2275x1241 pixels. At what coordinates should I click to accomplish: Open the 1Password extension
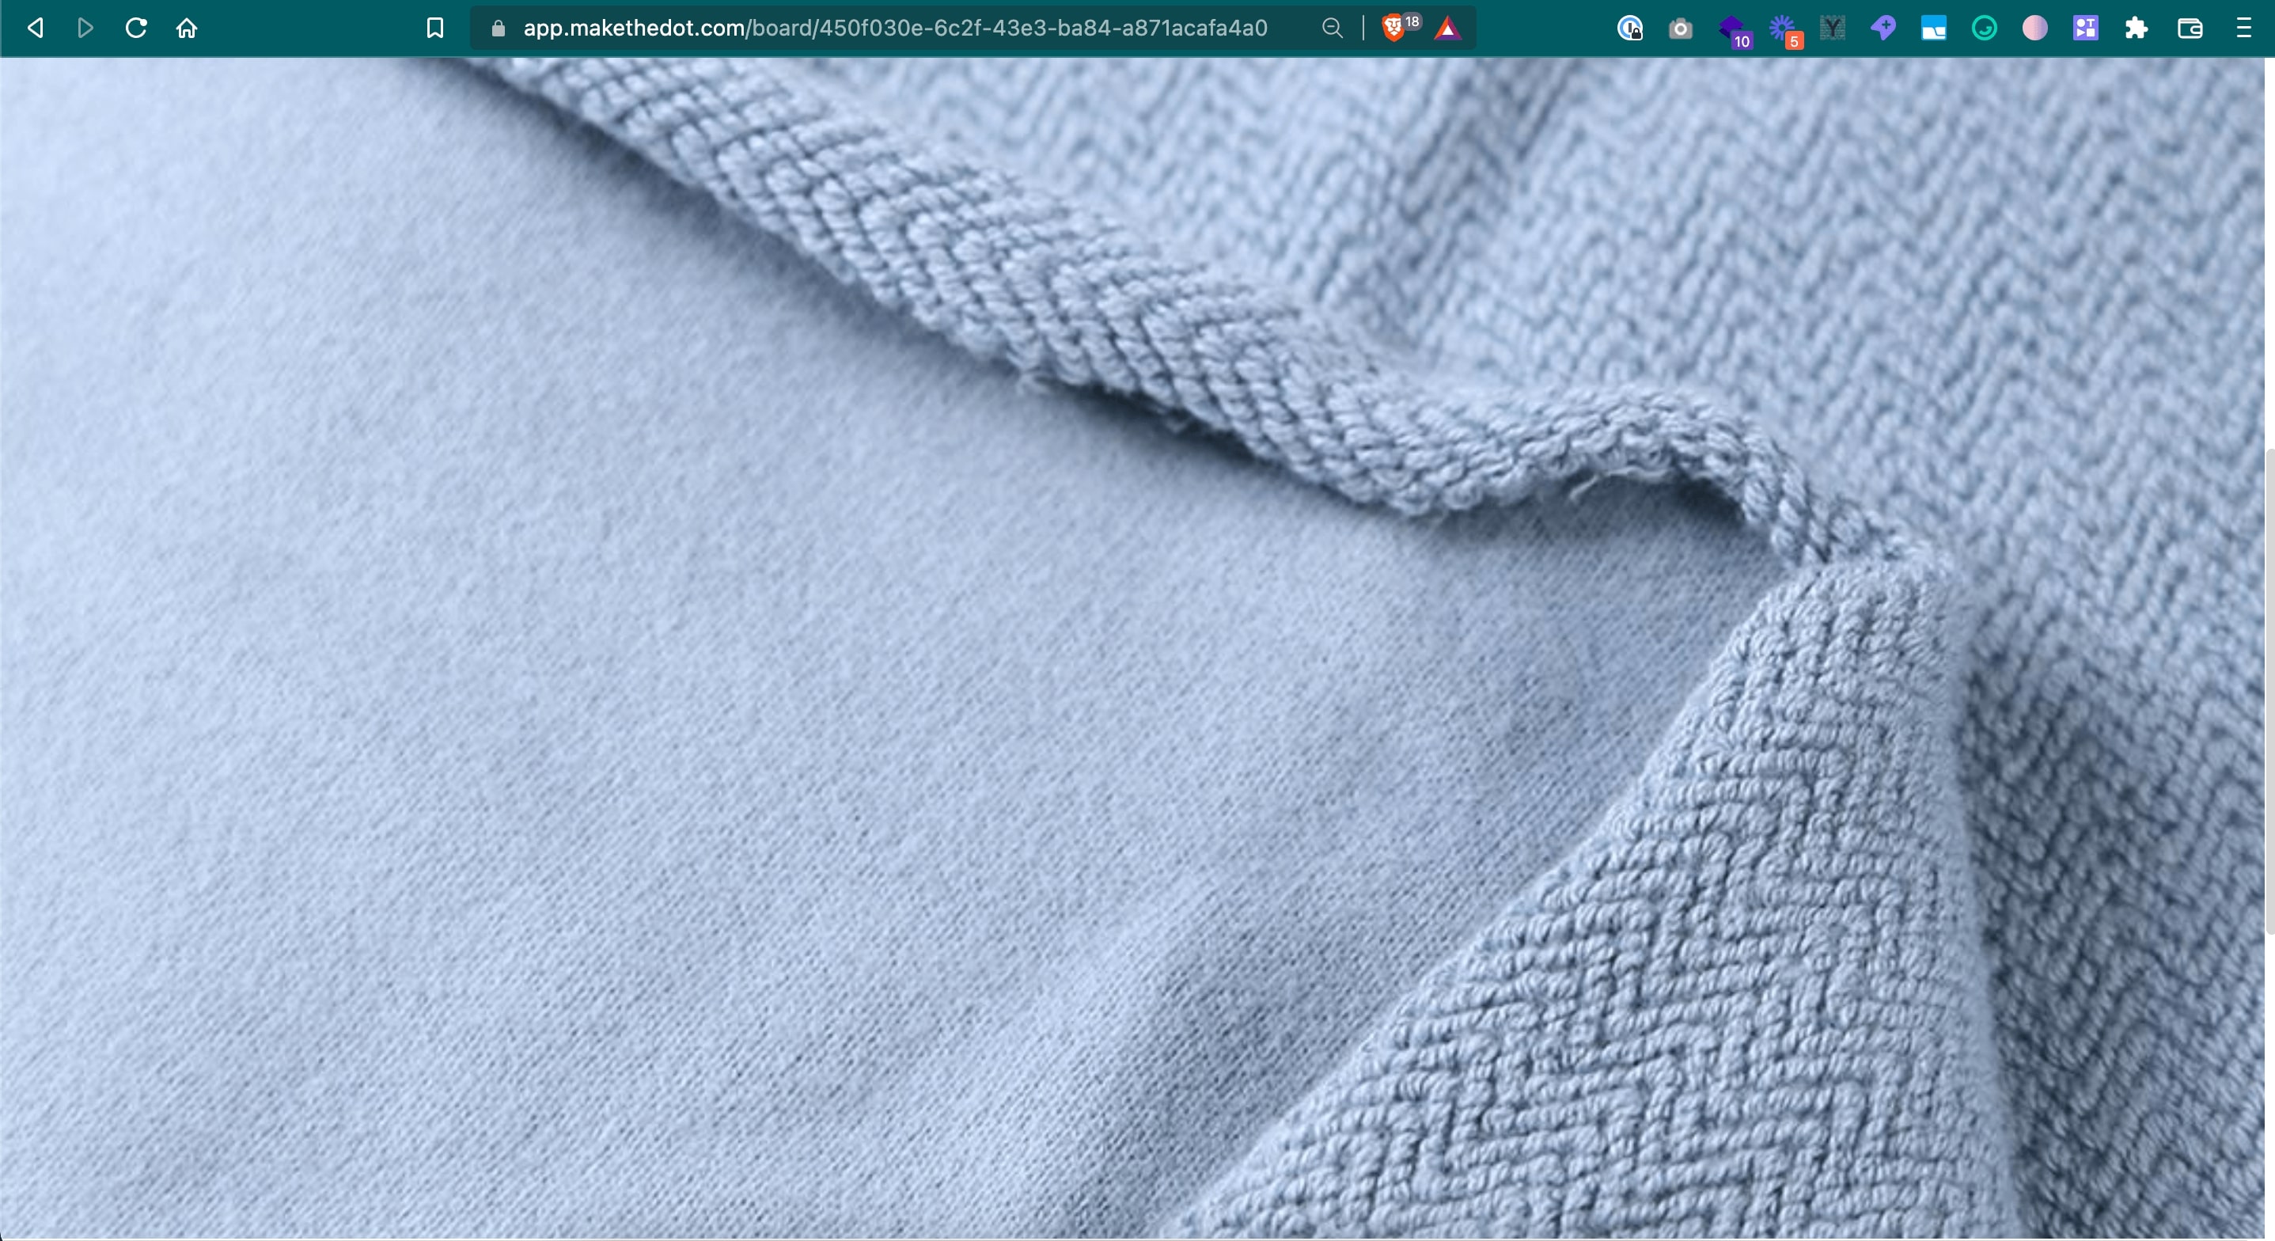point(1629,28)
